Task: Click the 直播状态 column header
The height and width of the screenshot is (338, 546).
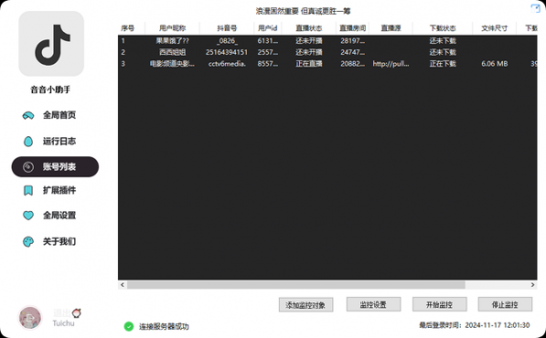Action: pyautogui.click(x=309, y=28)
